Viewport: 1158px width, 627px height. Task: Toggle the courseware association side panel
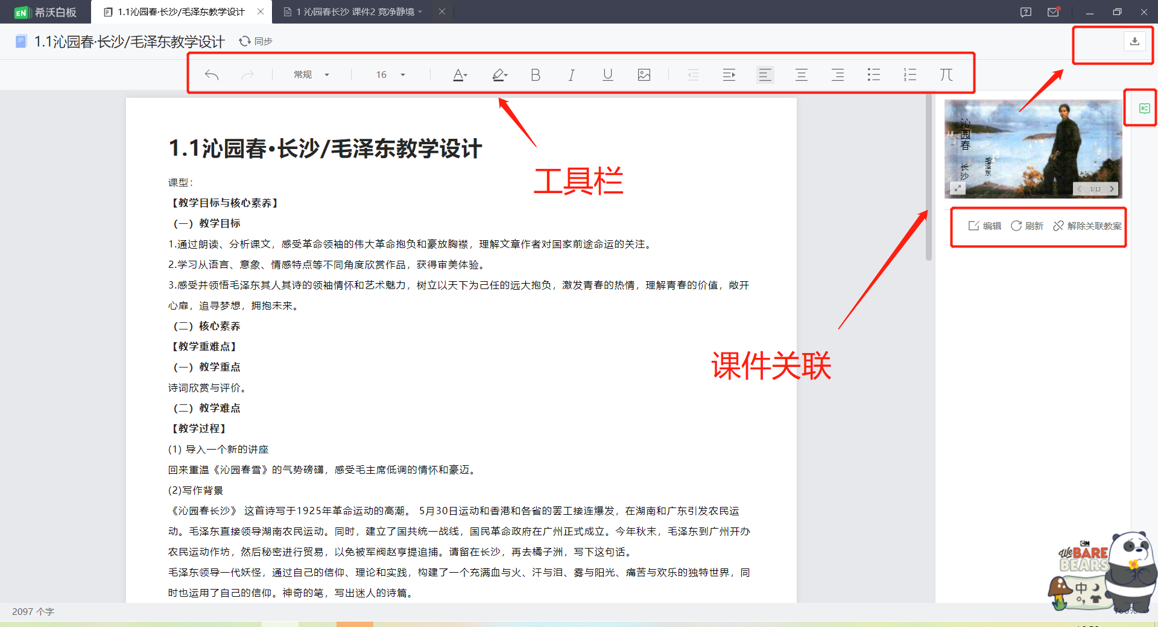[1144, 109]
